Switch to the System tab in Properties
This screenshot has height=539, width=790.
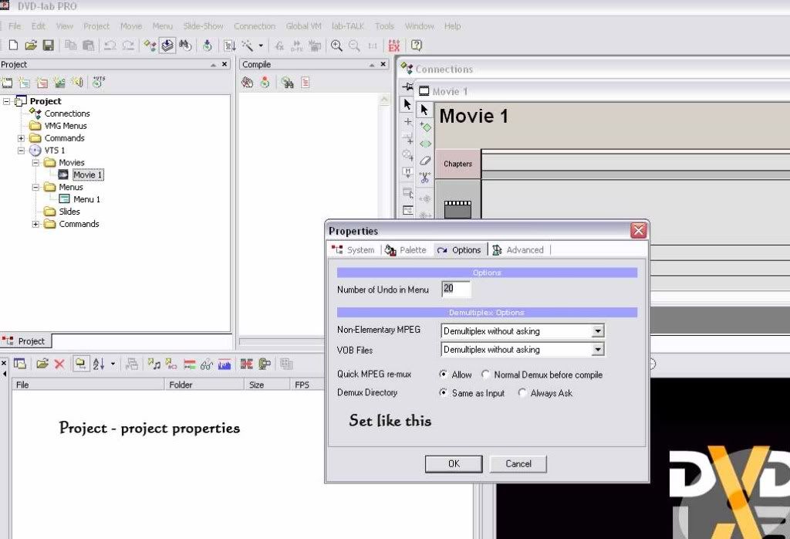353,249
